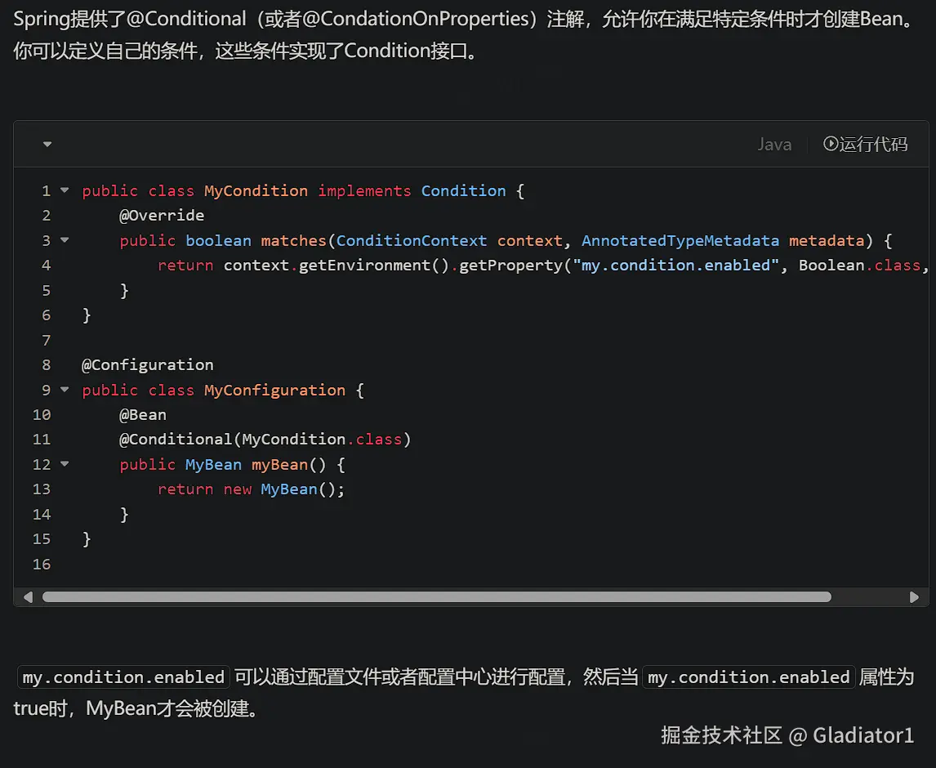Click the @Bean annotation on line 10
Viewport: 936px width, 768px height.
(143, 414)
